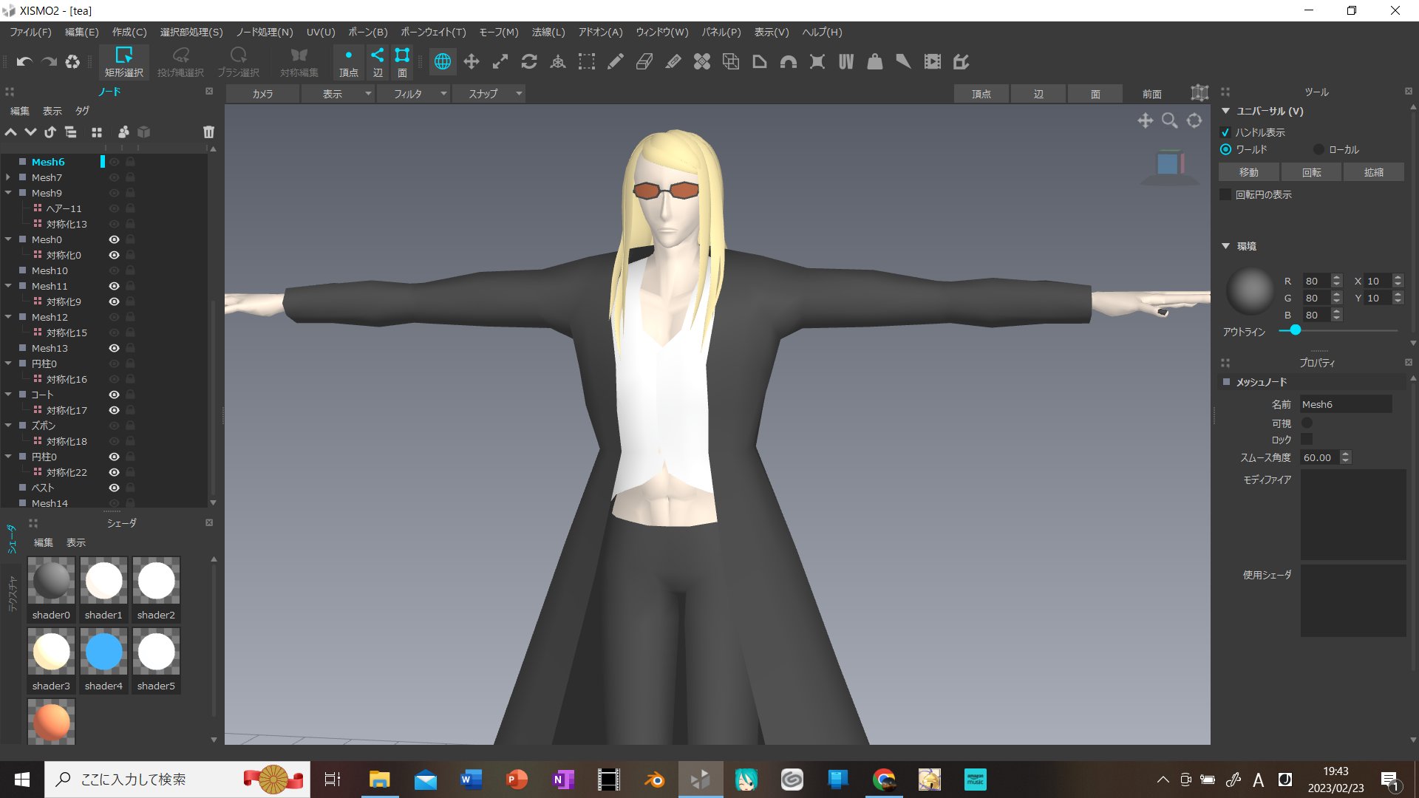Toggle visibility eye of コート node
Image resolution: width=1419 pixels, height=798 pixels.
(114, 395)
